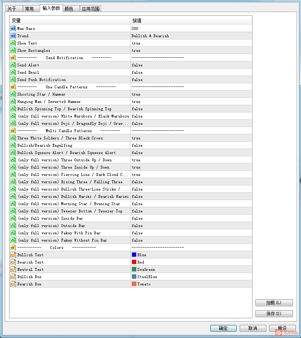
Task: Click the boolean icon beside Bullish/Bearish Engulfing
Action: (x=13, y=145)
